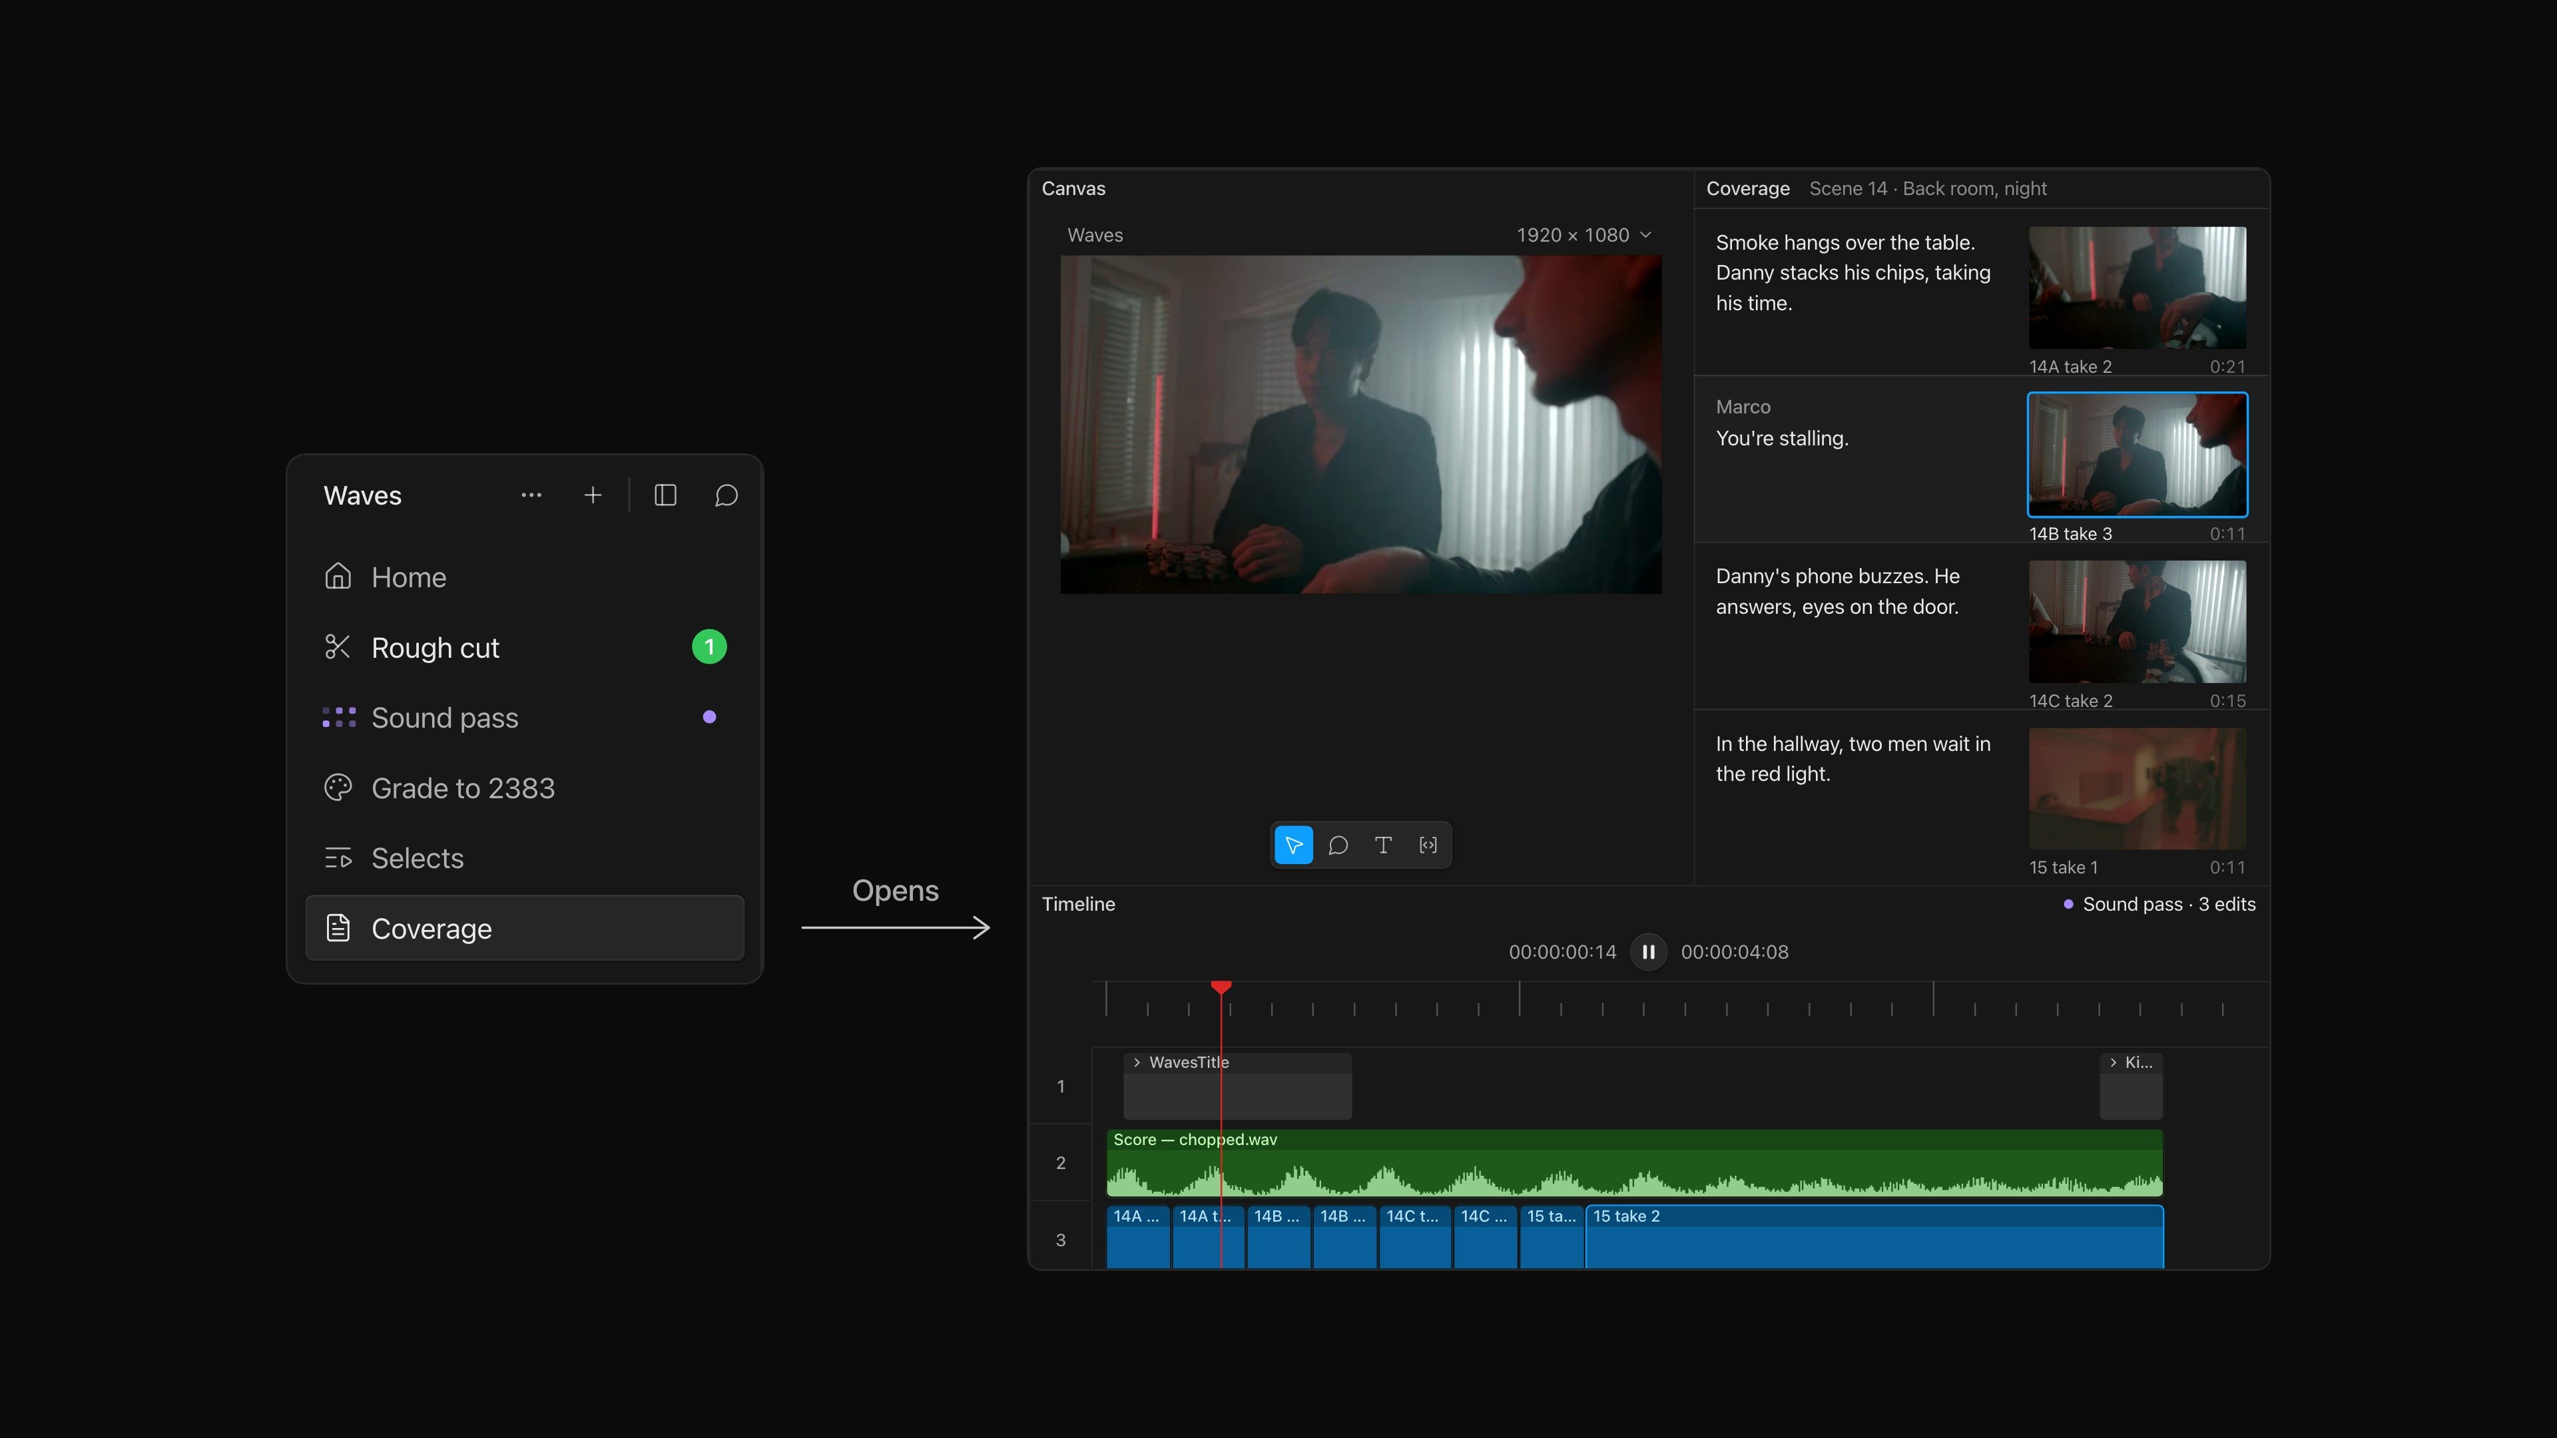The height and width of the screenshot is (1438, 2557).
Task: Open the Waves more options menu
Action: tap(531, 495)
